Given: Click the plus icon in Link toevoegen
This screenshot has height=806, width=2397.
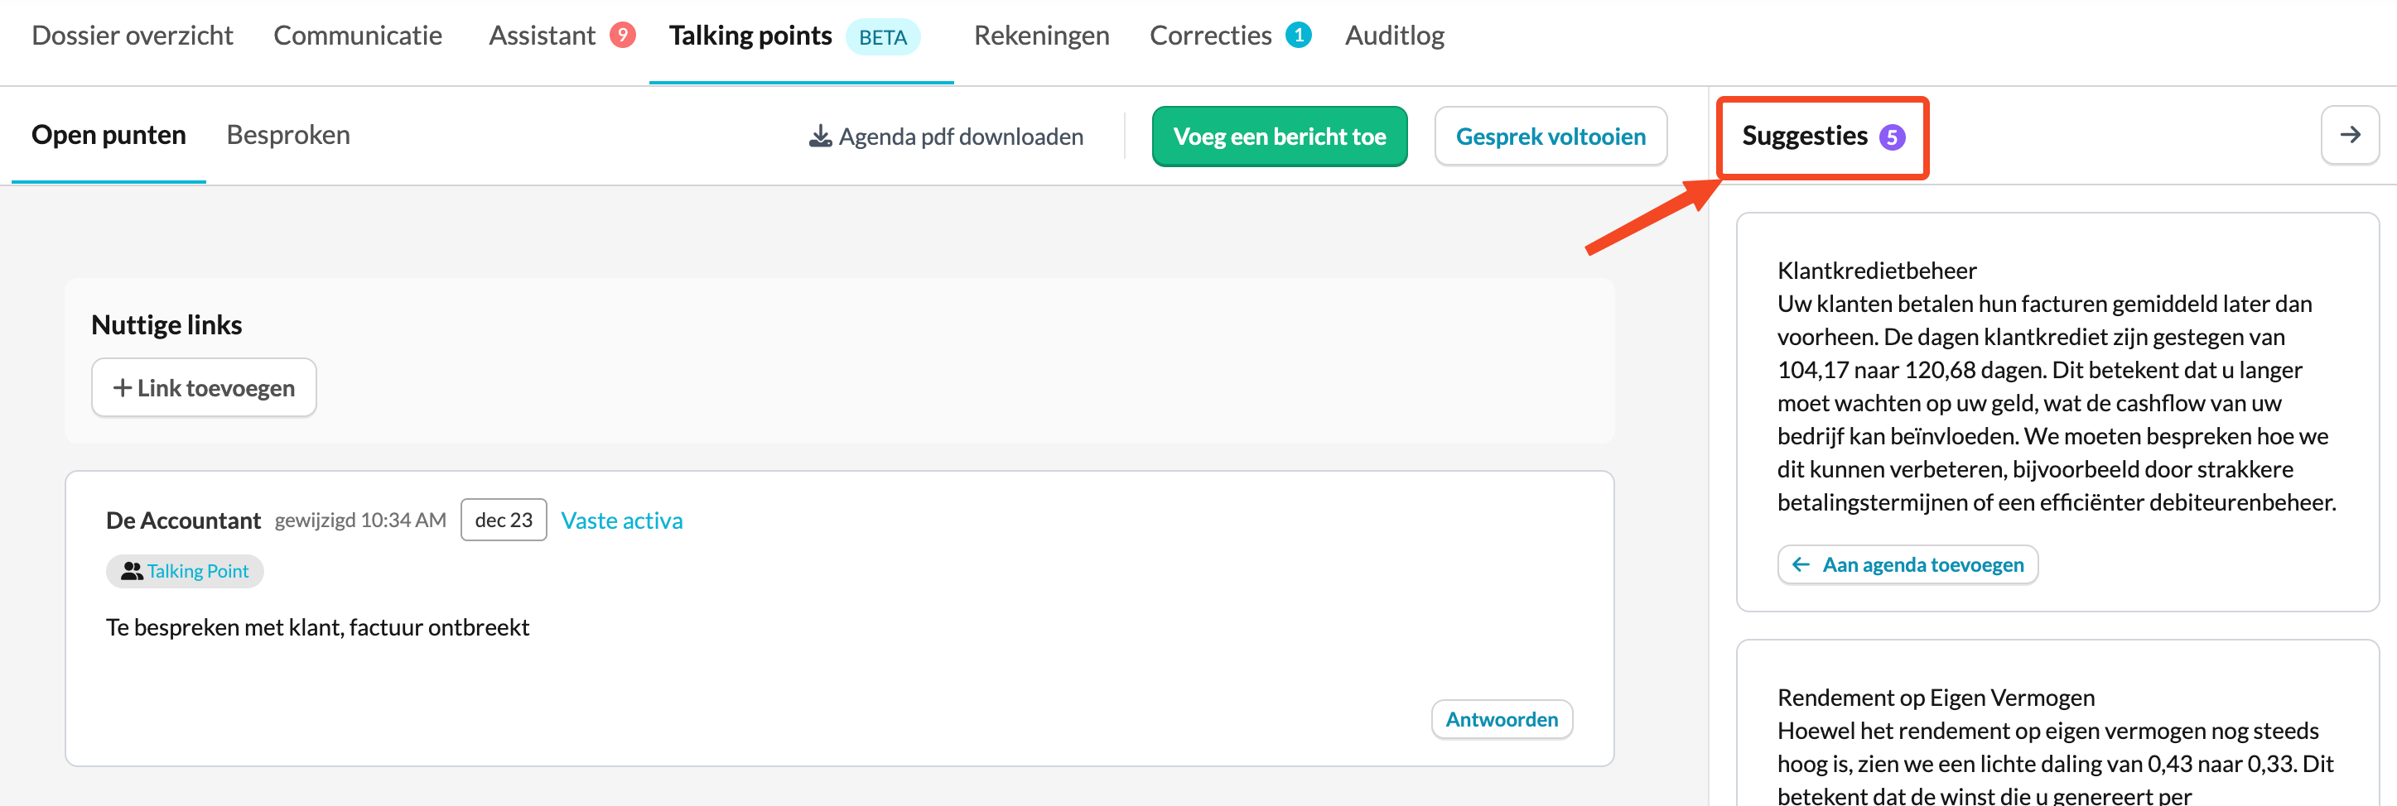Looking at the screenshot, I should (122, 387).
